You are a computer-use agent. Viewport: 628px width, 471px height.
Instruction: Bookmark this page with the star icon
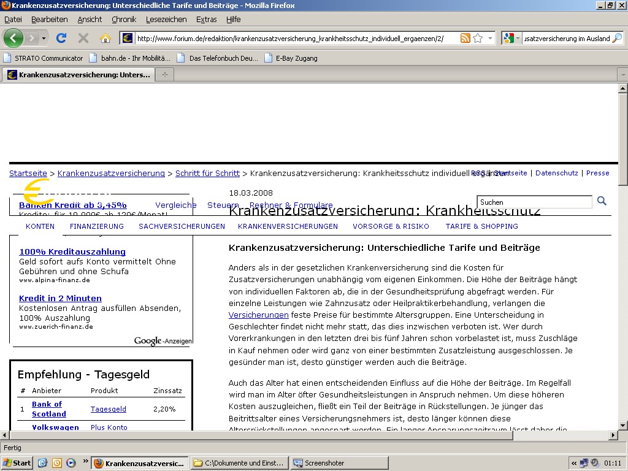[x=478, y=38]
